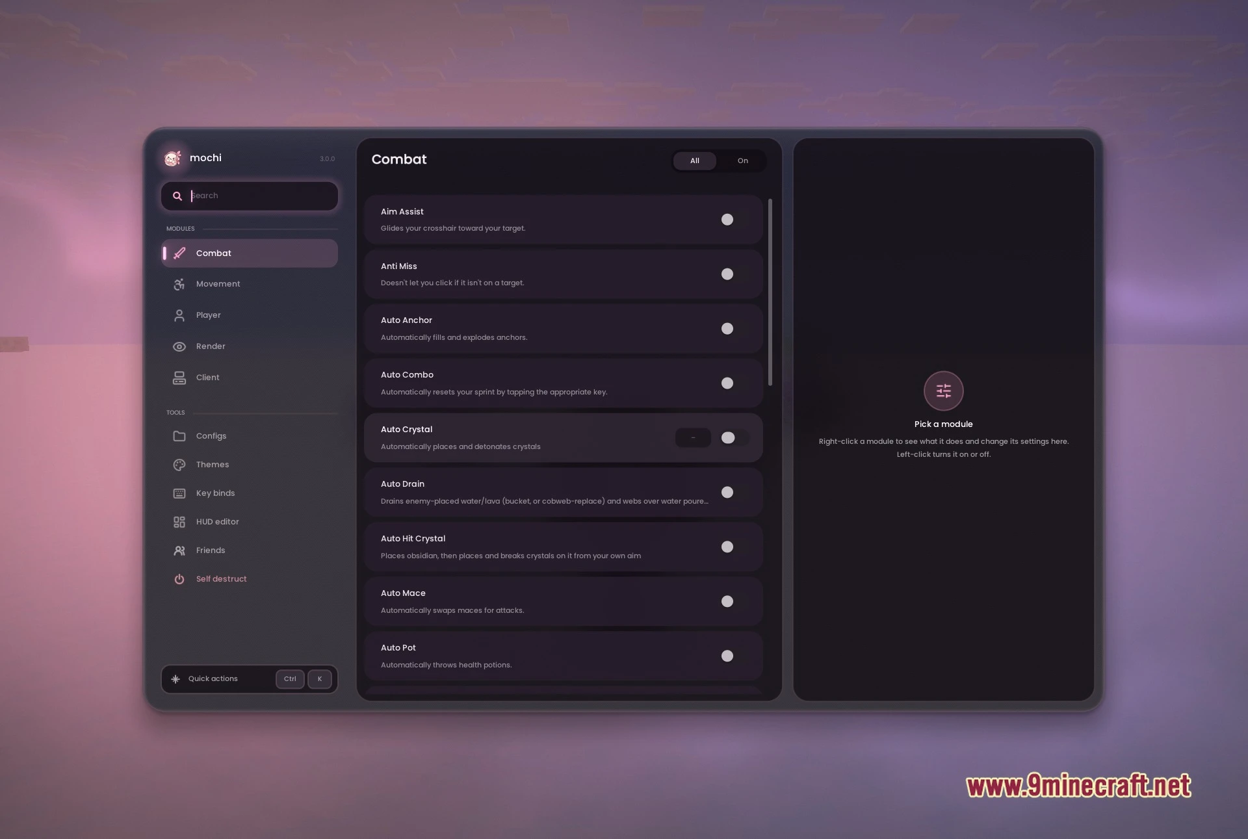Click the Configs folder icon
Image resolution: width=1248 pixels, height=839 pixels.
click(179, 436)
